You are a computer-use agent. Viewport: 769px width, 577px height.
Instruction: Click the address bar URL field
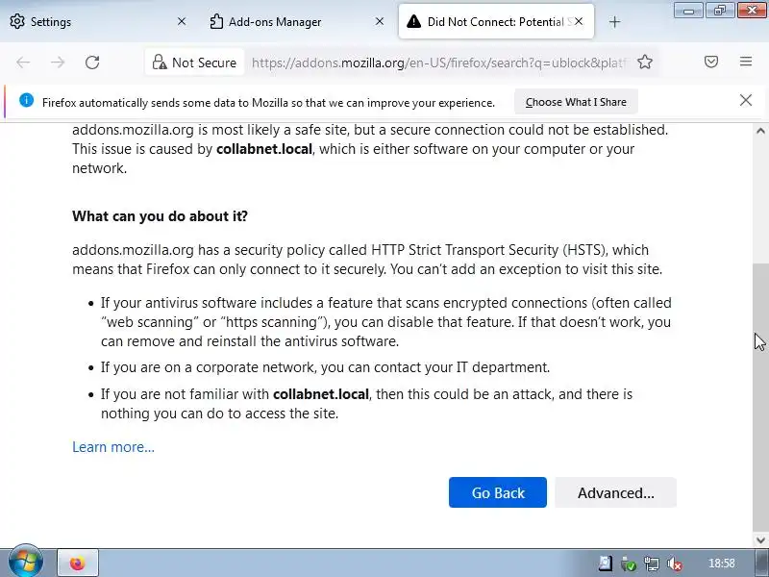coord(437,63)
